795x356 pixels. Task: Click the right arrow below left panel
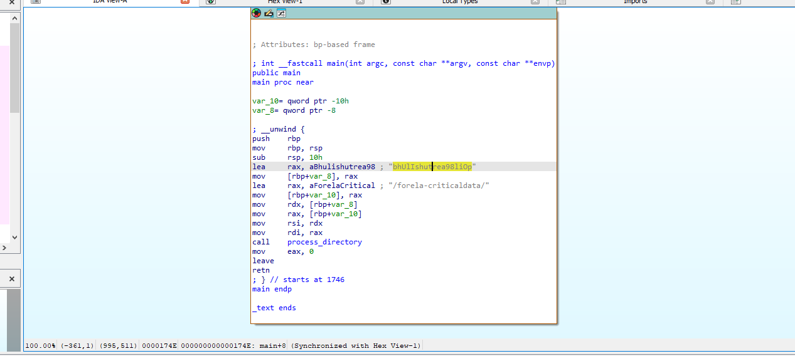click(x=3, y=248)
